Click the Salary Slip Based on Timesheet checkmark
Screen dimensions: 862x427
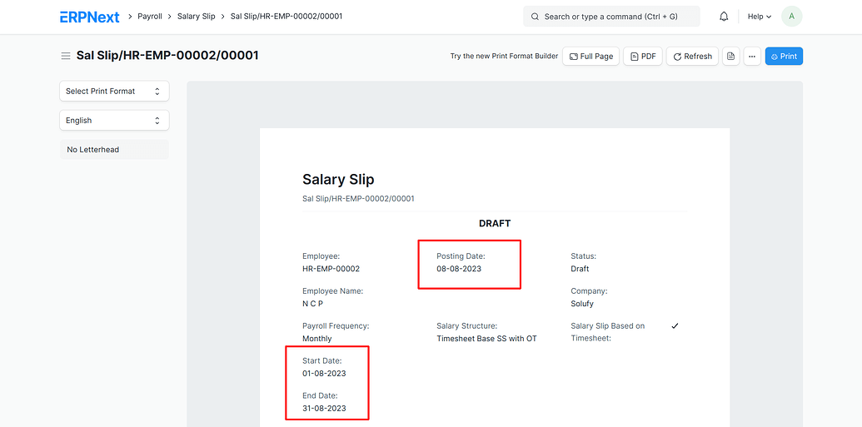(675, 326)
